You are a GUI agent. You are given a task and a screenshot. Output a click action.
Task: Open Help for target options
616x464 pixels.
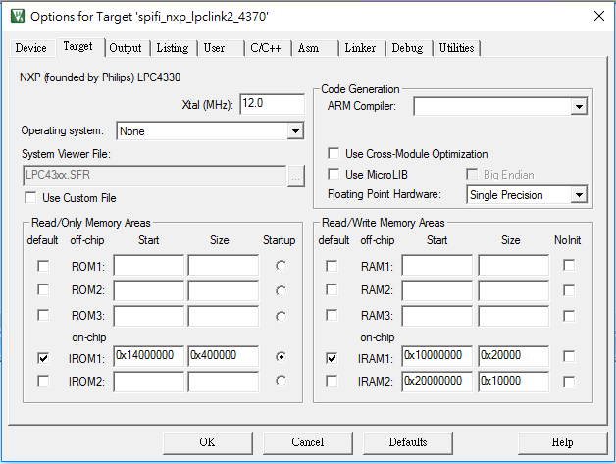point(562,442)
